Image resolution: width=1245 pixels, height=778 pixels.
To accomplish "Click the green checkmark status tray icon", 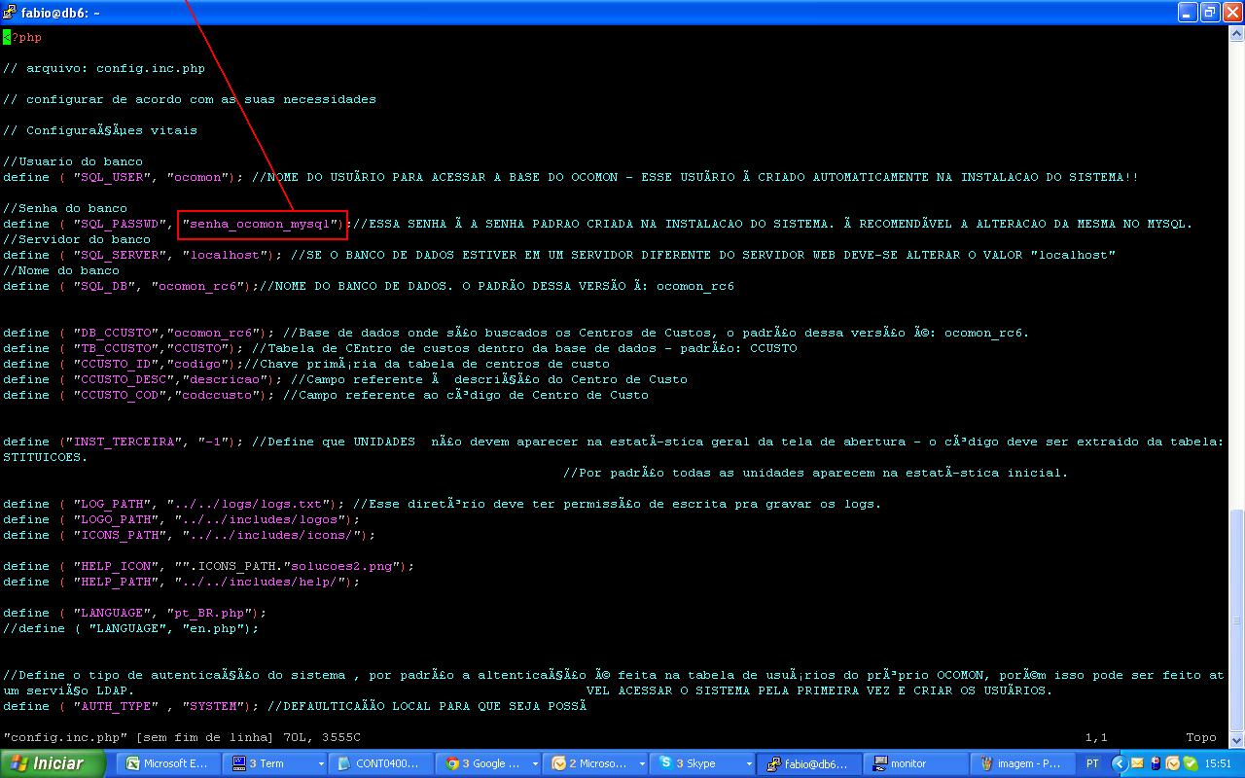I will click(1189, 762).
